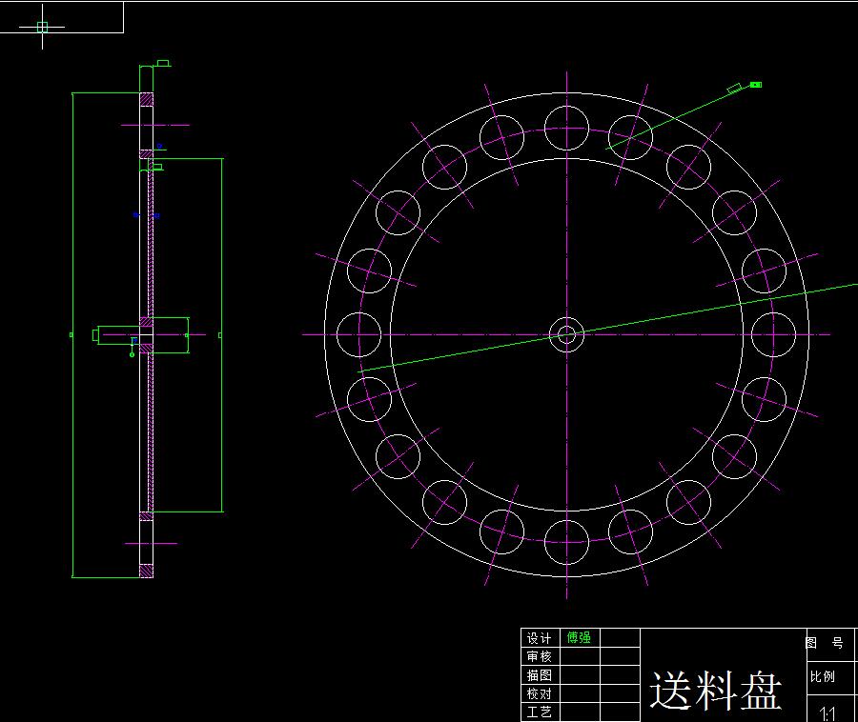Select the 校对 row cell
858x722 pixels.
pyautogui.click(x=539, y=692)
